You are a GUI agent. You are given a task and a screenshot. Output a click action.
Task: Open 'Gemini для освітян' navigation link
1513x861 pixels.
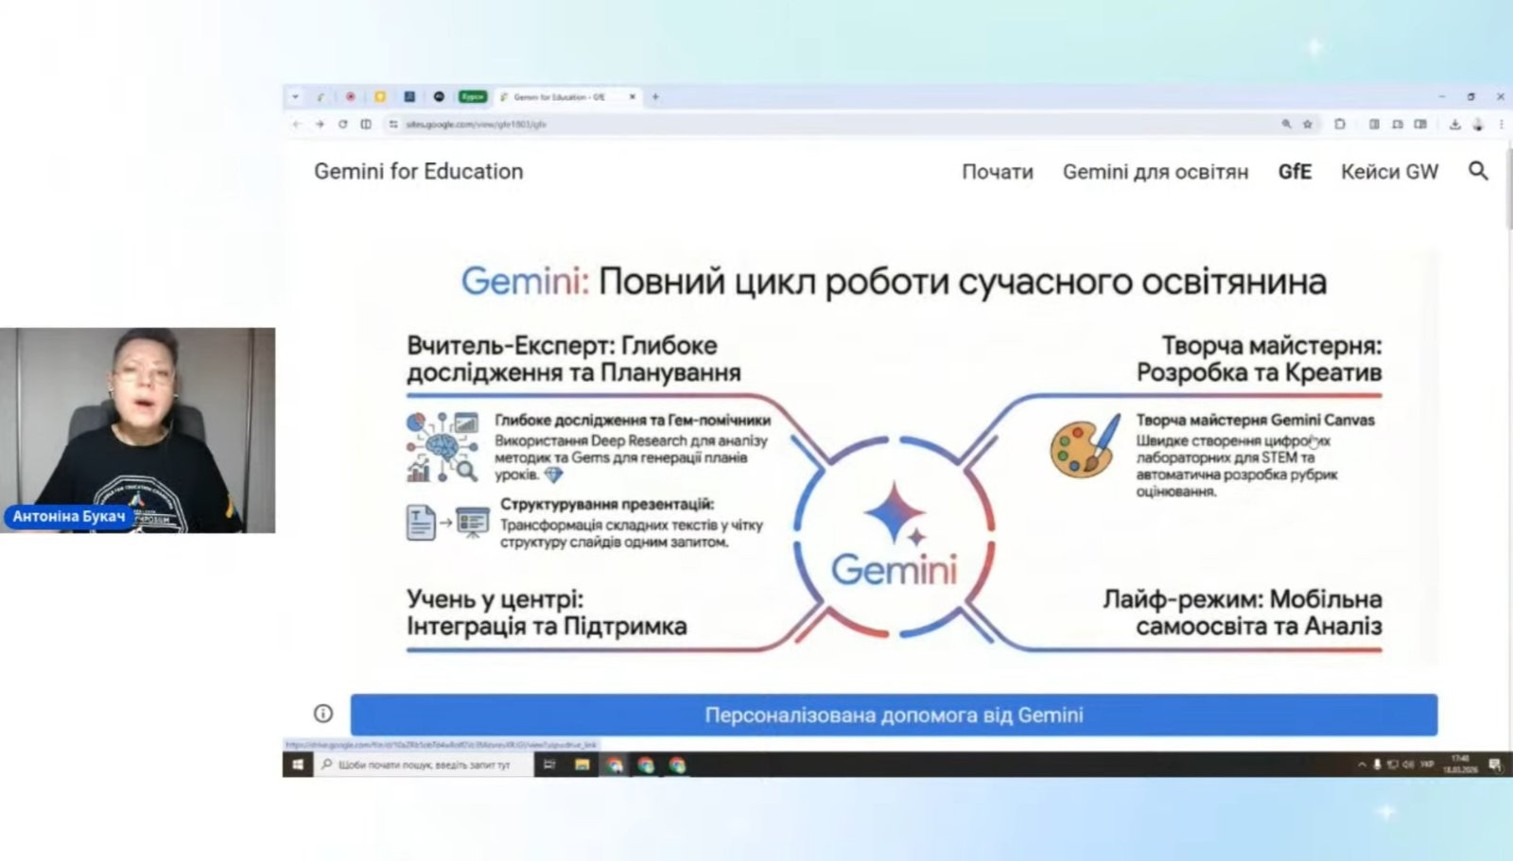(x=1155, y=172)
